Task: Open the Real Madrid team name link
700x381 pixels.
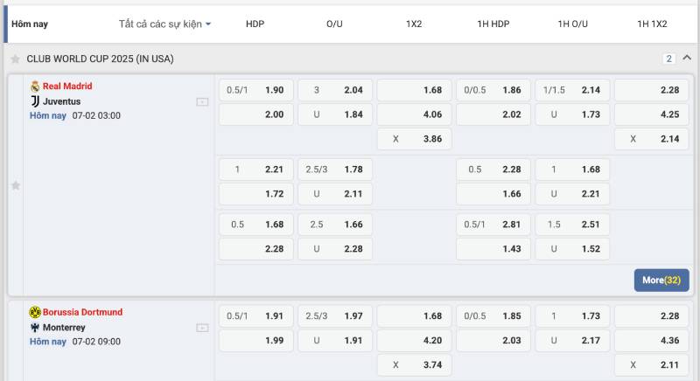Action: [x=67, y=87]
